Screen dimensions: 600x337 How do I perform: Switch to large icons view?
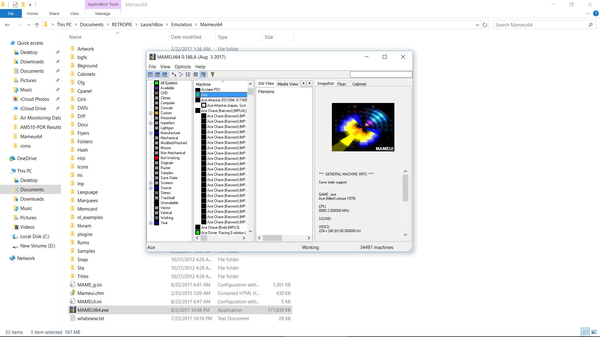tap(174, 75)
